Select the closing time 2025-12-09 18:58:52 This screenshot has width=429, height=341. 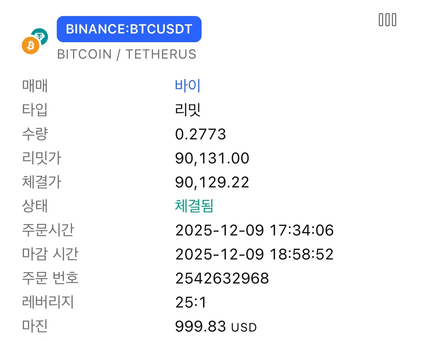click(254, 254)
